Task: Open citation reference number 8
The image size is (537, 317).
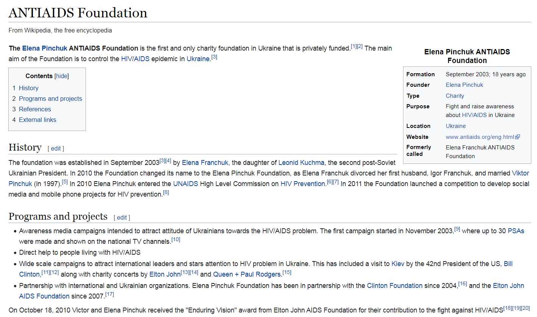Action: [x=166, y=192]
